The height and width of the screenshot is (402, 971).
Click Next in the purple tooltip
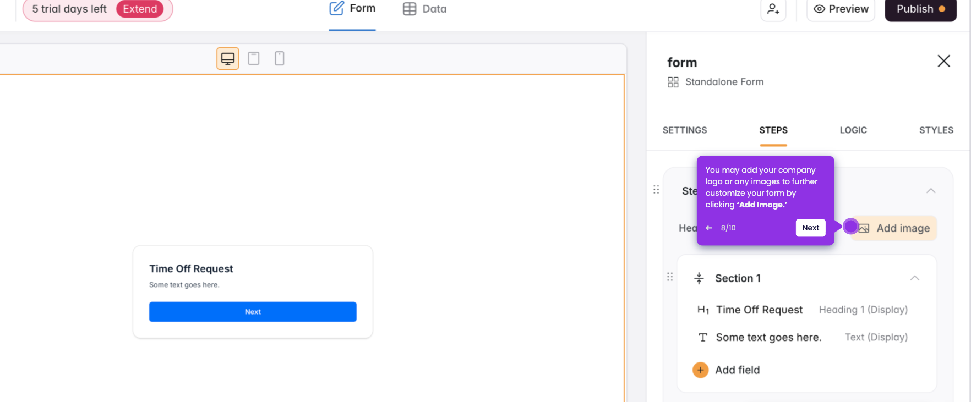(x=810, y=228)
